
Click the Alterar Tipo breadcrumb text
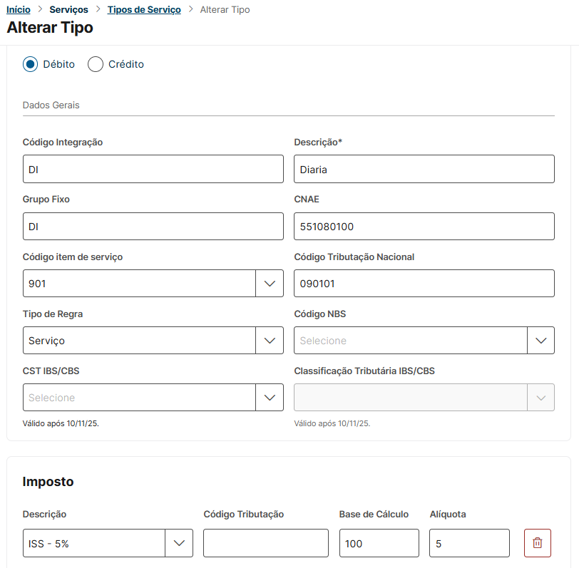[x=225, y=10]
